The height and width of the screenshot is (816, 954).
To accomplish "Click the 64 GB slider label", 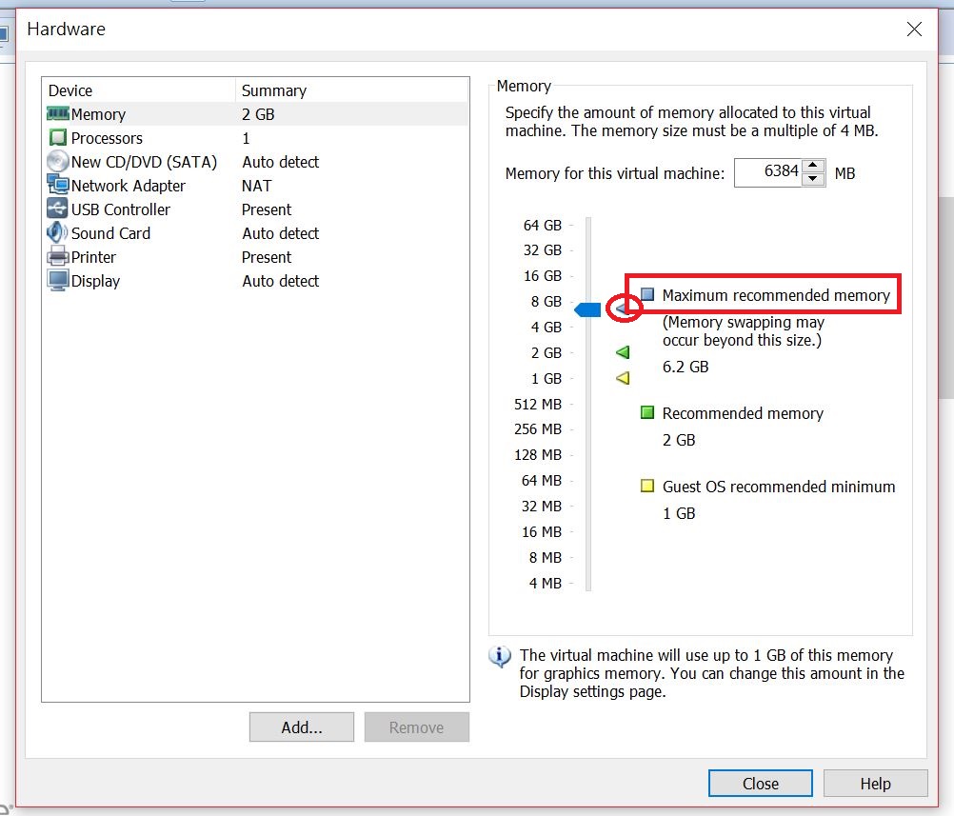I will pyautogui.click(x=542, y=225).
